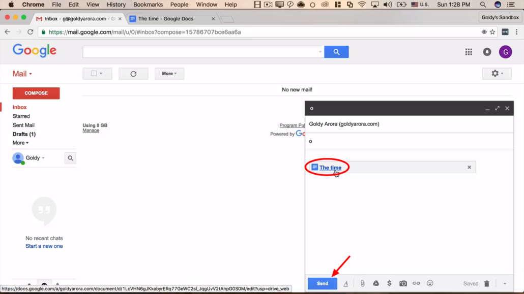Image resolution: width=524 pixels, height=294 pixels.
Task: Open more compose options arrow
Action: [x=505, y=284]
